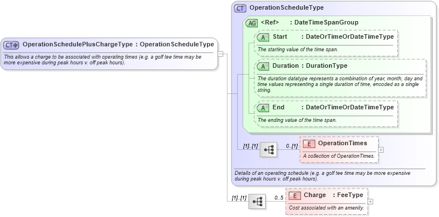Click the sequence compositor icon before OperationTimes
Image resolution: width=439 pixels, height=217 pixels.
click(x=268, y=149)
